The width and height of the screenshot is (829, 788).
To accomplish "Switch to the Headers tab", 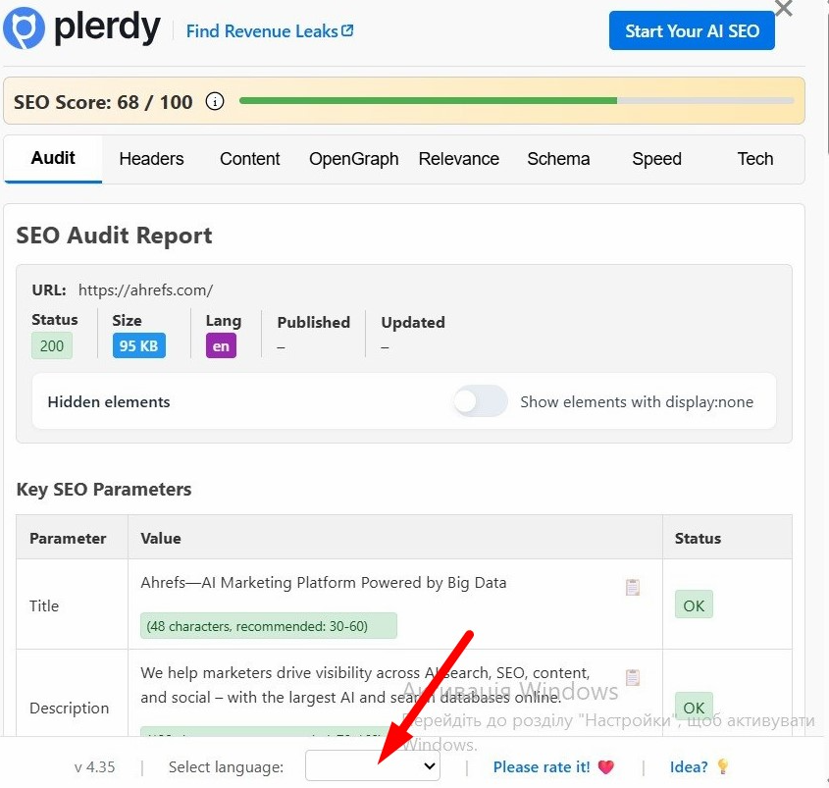I will (x=151, y=159).
